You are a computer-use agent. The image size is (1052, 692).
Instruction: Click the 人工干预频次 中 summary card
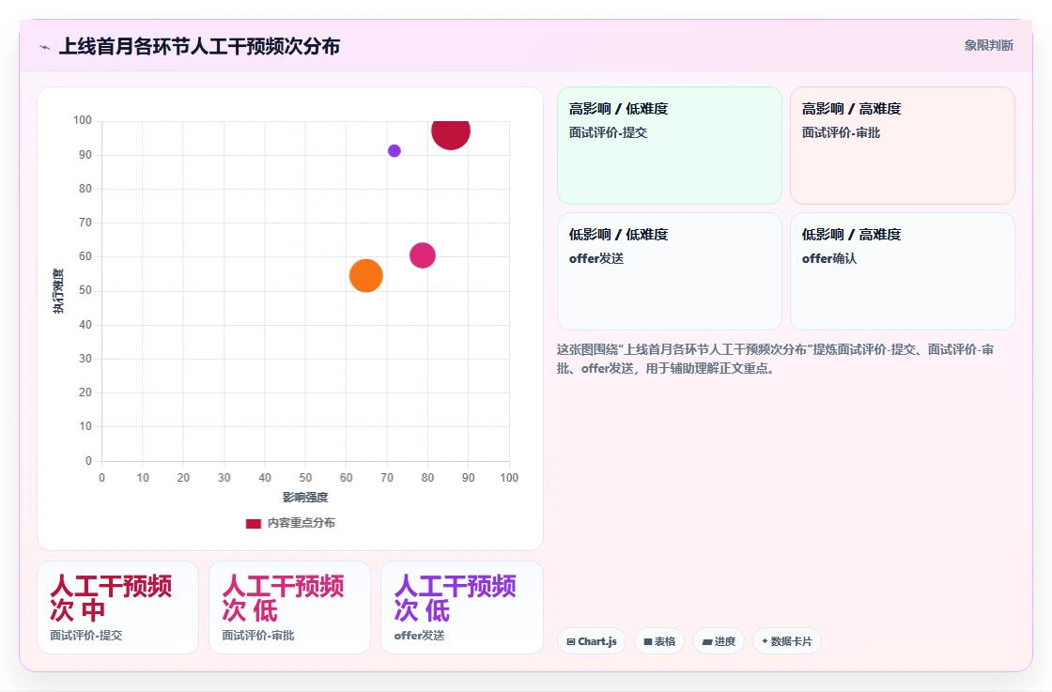pos(118,607)
